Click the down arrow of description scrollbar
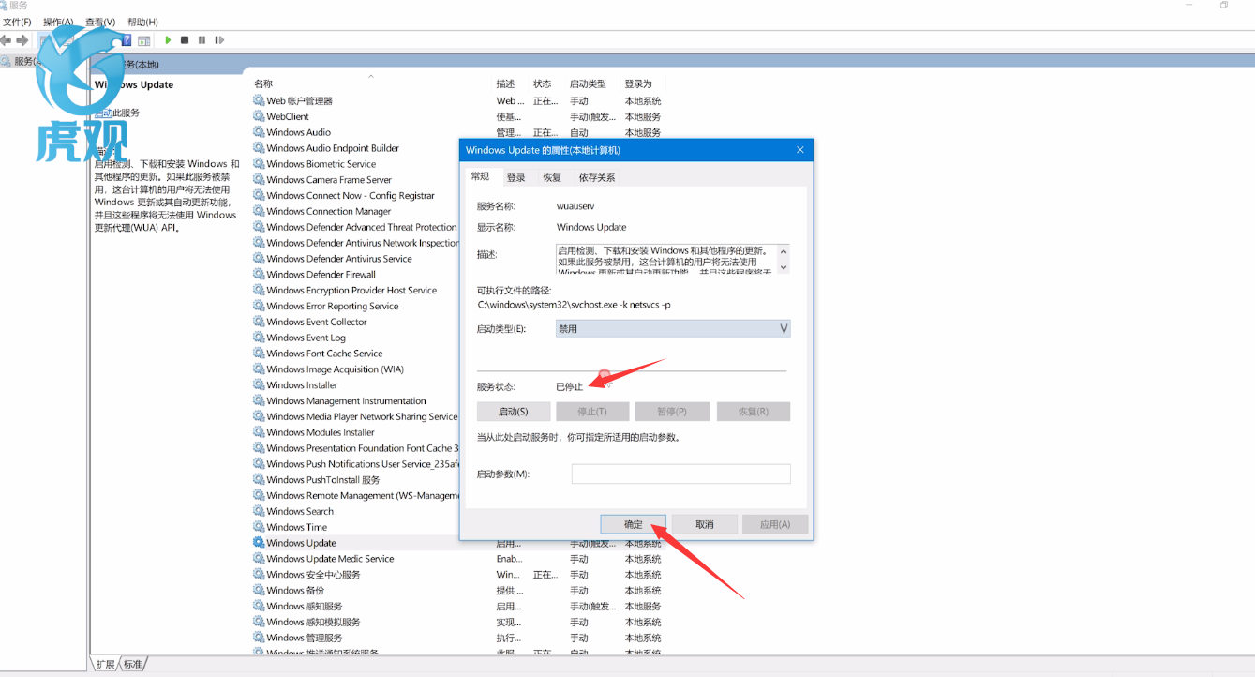 click(784, 266)
